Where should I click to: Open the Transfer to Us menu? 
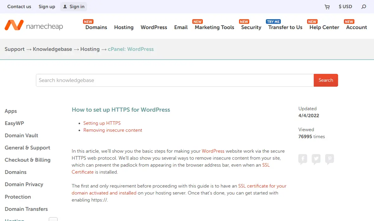tap(285, 27)
